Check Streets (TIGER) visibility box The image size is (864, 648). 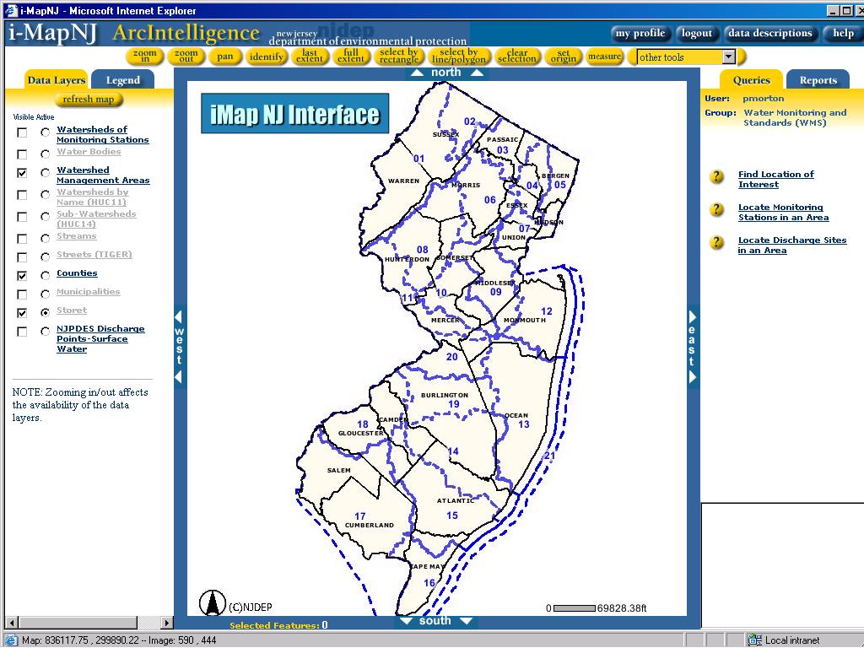point(22,257)
